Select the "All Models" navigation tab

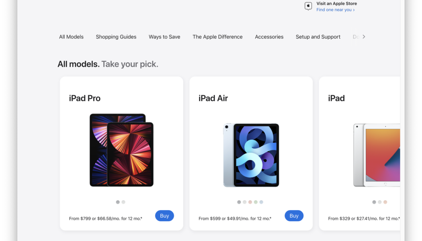pos(71,37)
